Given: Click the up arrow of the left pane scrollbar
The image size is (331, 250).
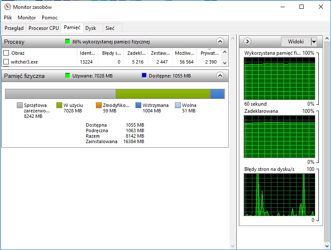Looking at the screenshot, I should point(233,38).
